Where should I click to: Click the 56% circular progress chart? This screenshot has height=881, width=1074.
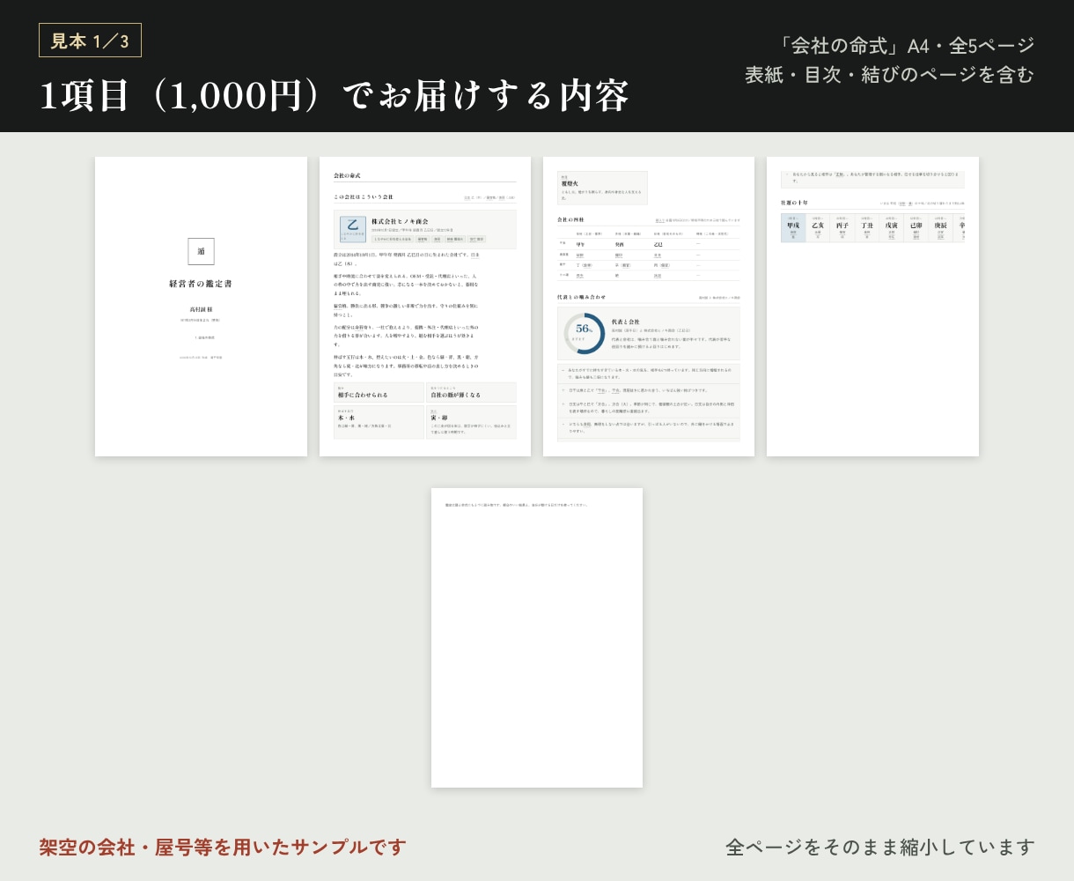point(584,333)
